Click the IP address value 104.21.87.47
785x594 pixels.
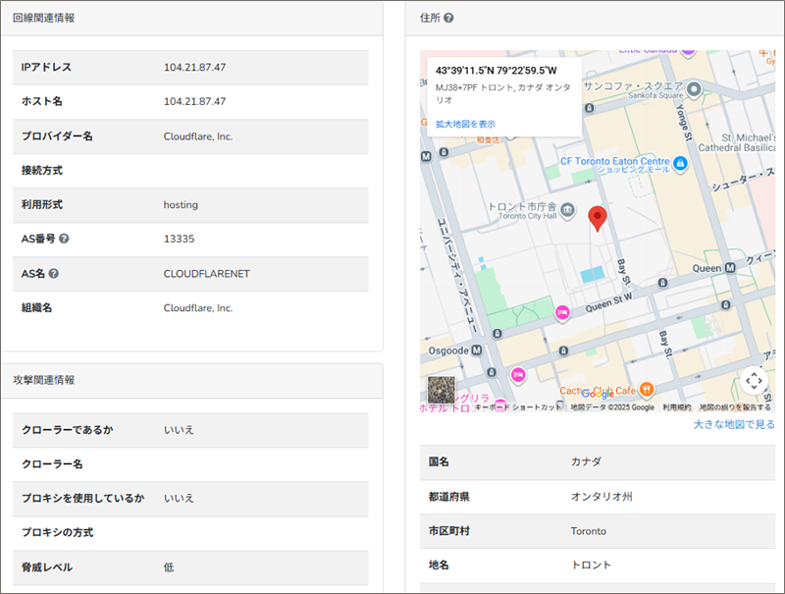(x=194, y=68)
